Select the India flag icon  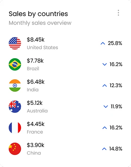15,86
